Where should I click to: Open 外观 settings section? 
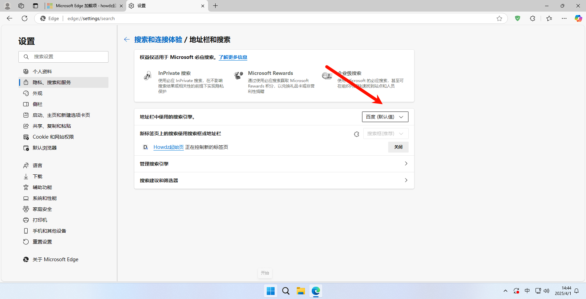(x=63, y=93)
